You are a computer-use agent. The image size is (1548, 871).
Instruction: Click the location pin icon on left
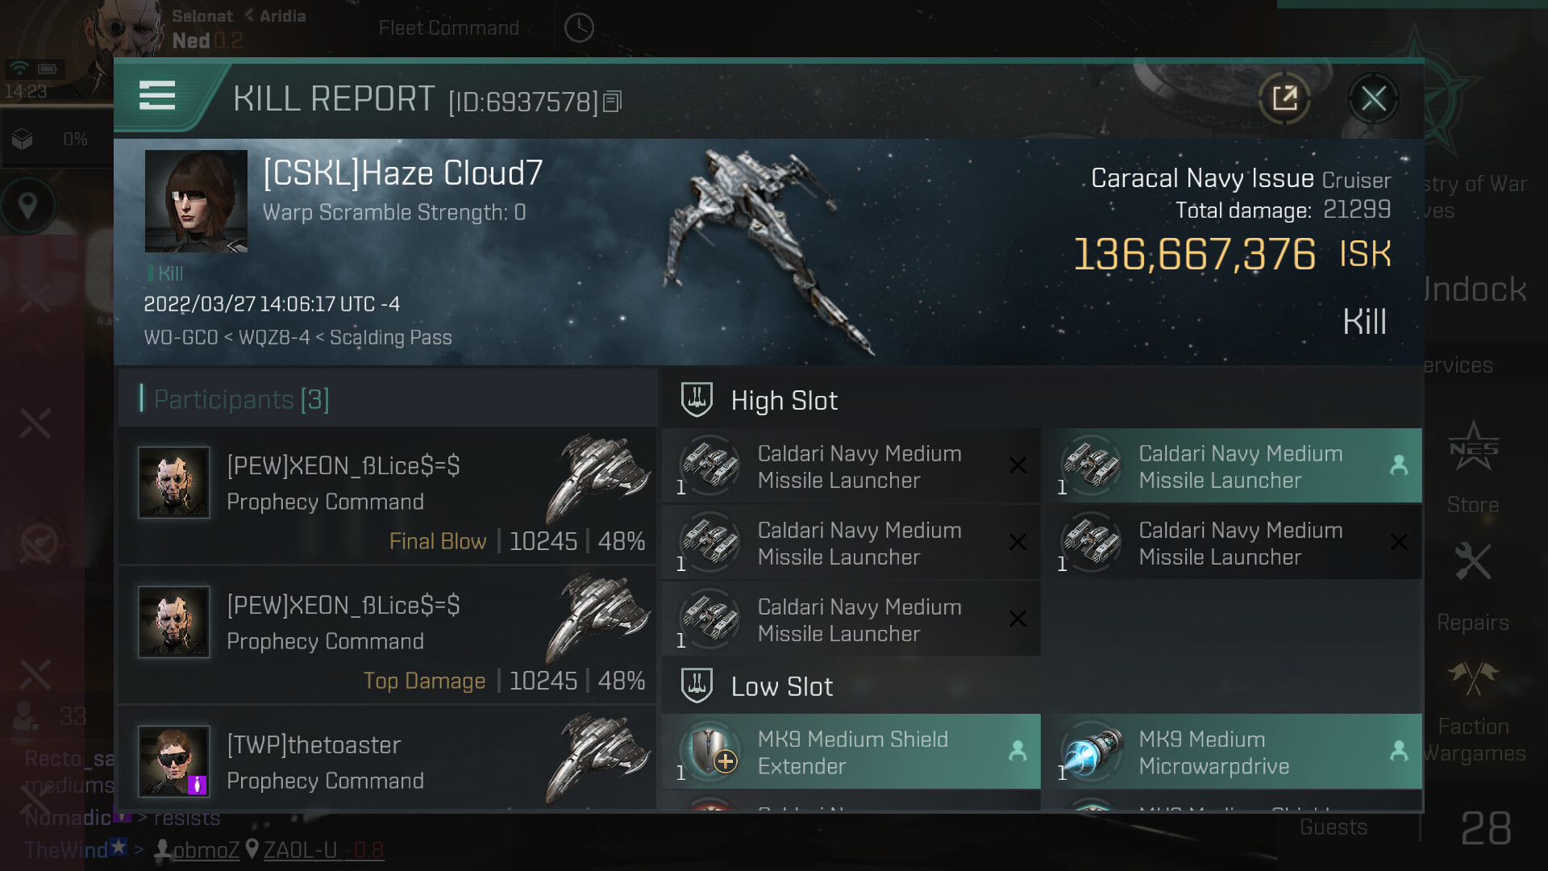click(28, 206)
